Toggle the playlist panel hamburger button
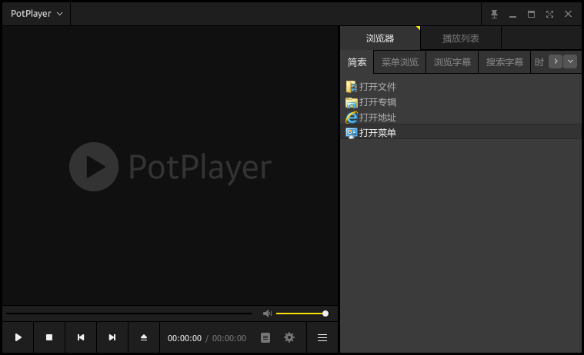 coord(322,337)
